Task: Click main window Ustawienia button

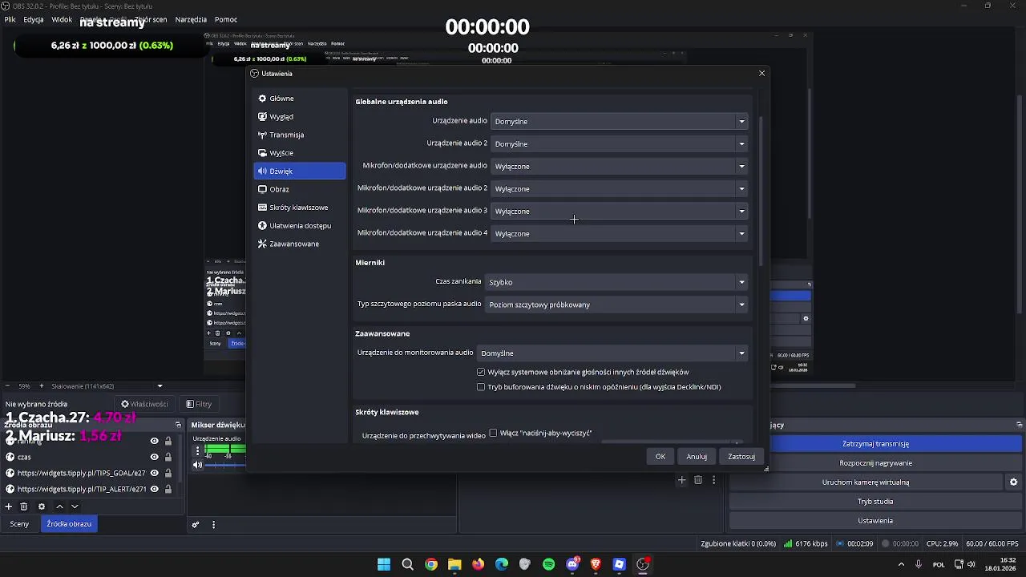Action: (x=875, y=521)
